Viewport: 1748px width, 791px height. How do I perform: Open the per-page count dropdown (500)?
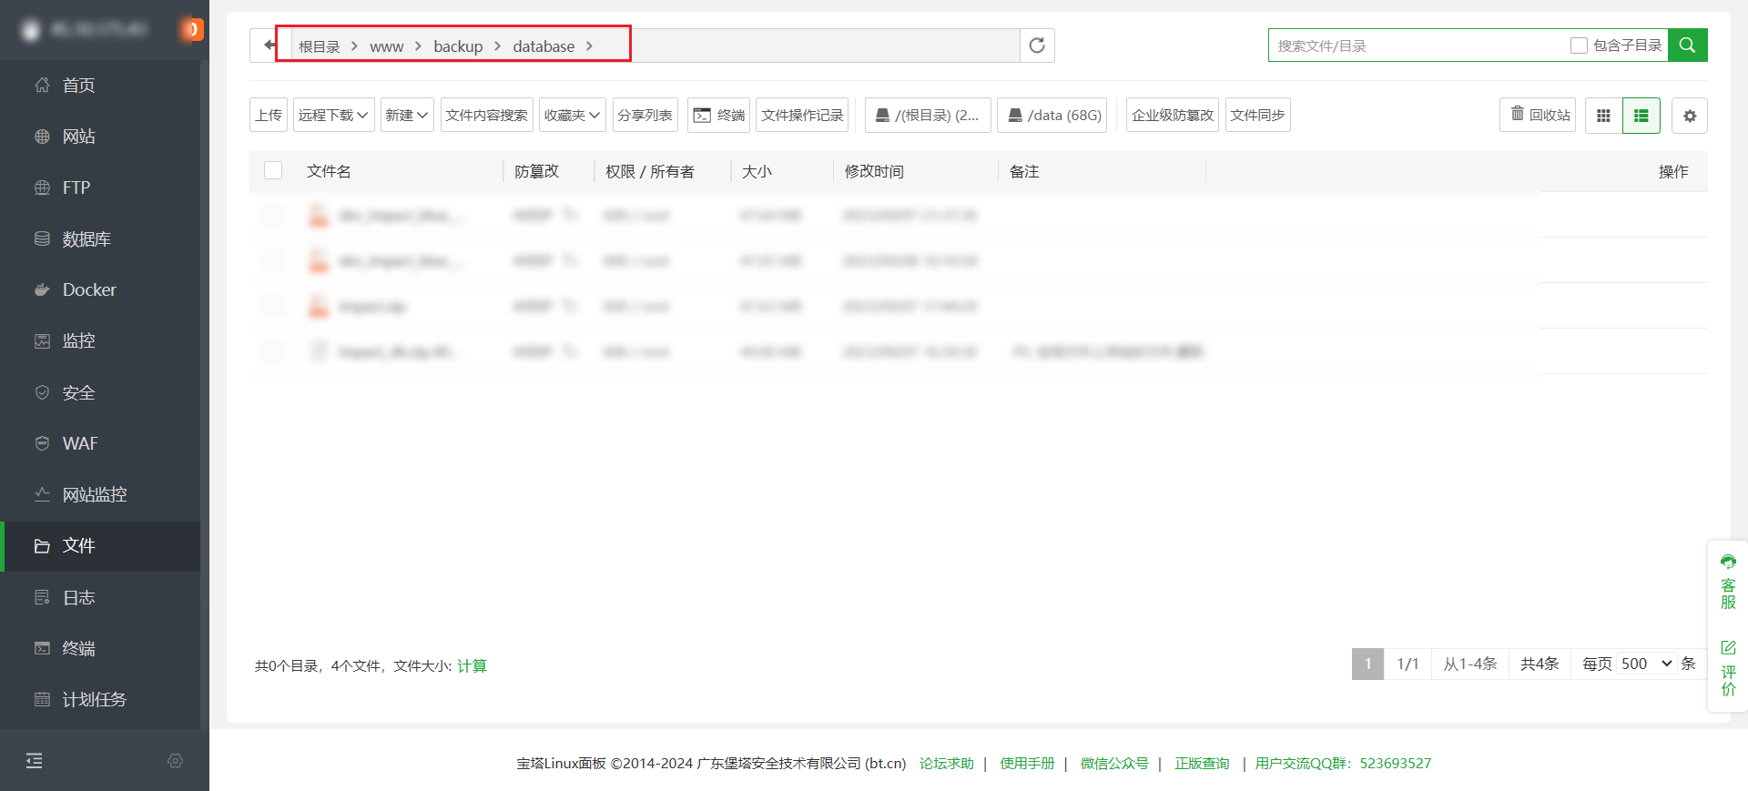[x=1646, y=664]
